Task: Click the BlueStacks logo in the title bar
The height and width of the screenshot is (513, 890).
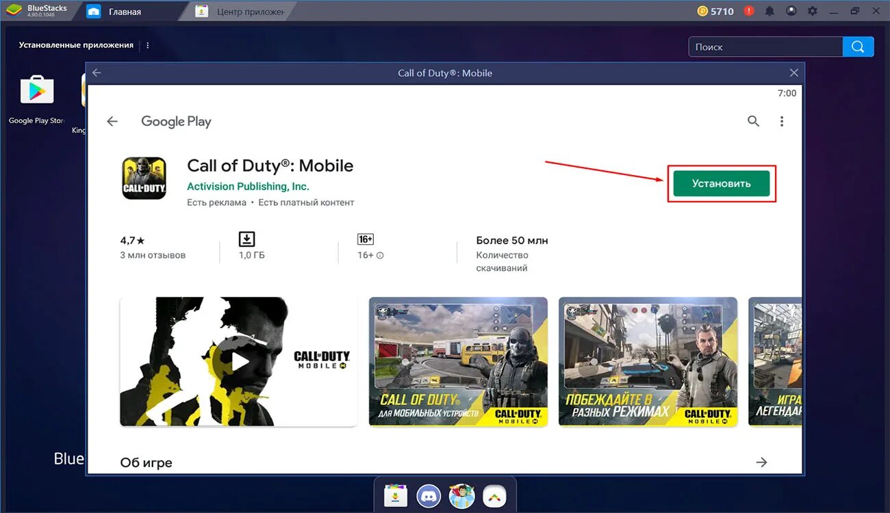Action: pos(13,11)
